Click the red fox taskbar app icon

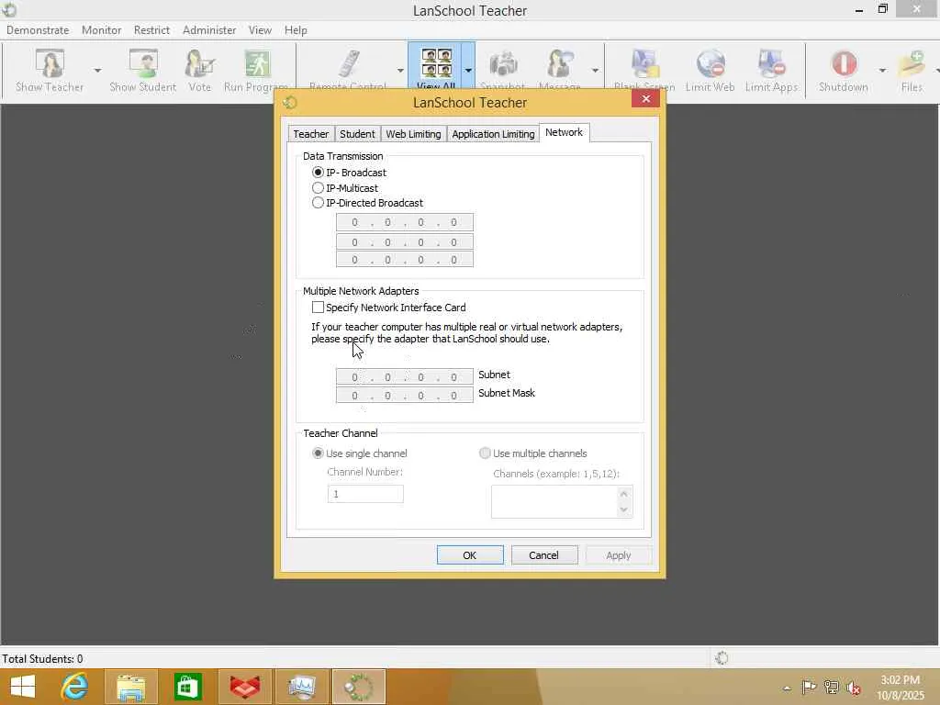pos(244,687)
